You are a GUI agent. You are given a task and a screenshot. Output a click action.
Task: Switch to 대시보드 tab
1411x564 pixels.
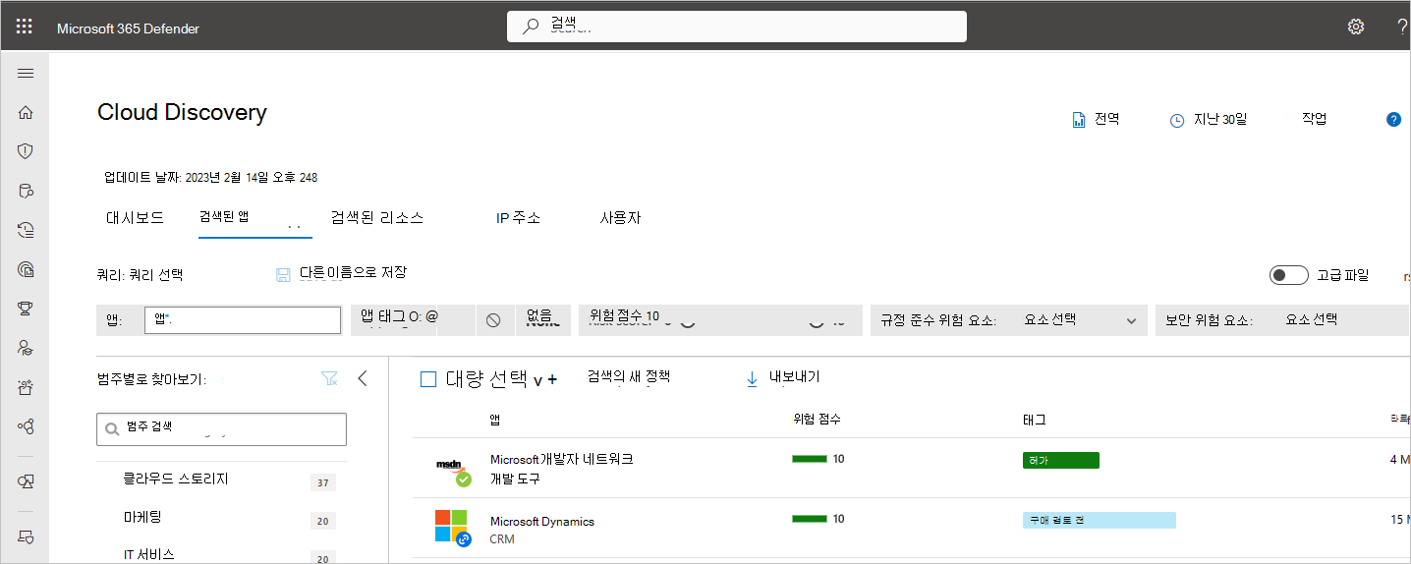click(x=135, y=218)
